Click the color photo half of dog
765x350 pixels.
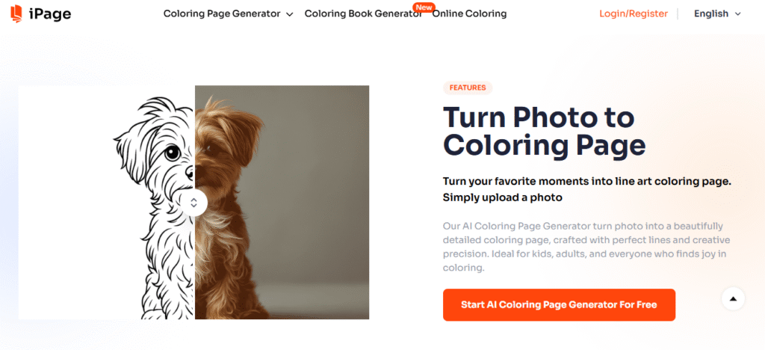(282, 203)
